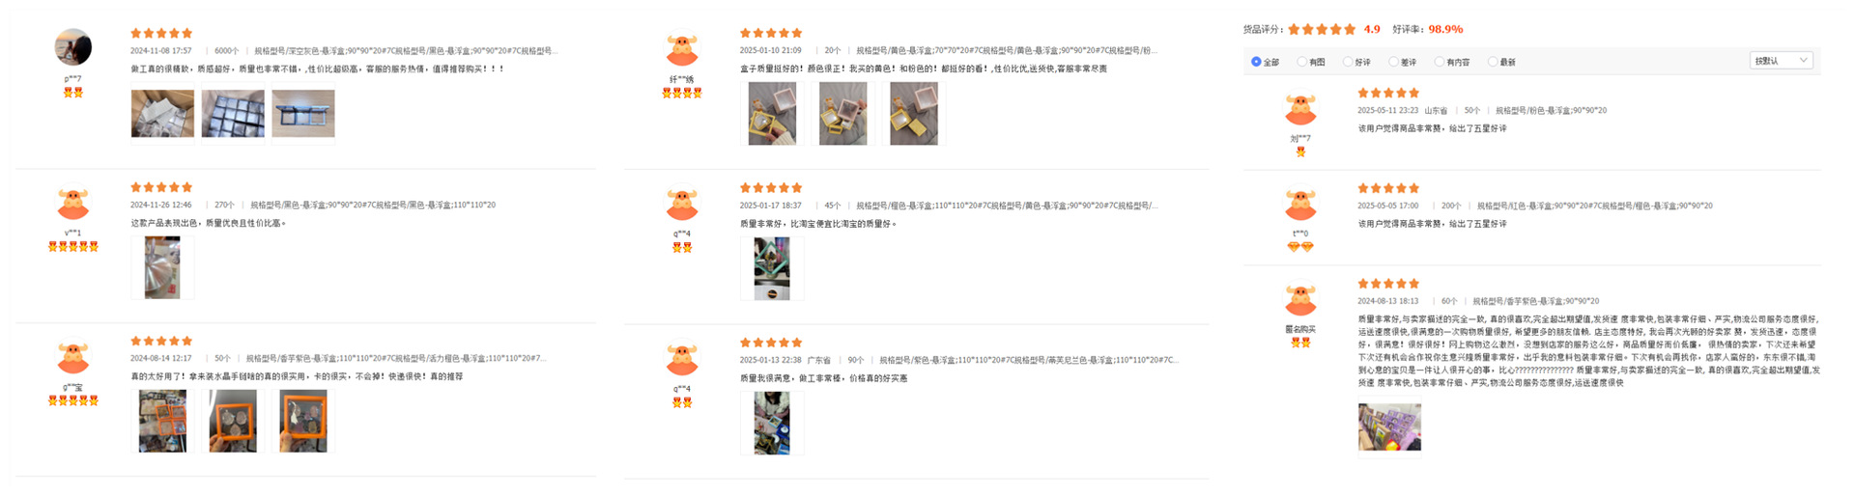This screenshot has width=1855, height=495.
Task: Select the 全部 review filter
Action: click(1265, 62)
